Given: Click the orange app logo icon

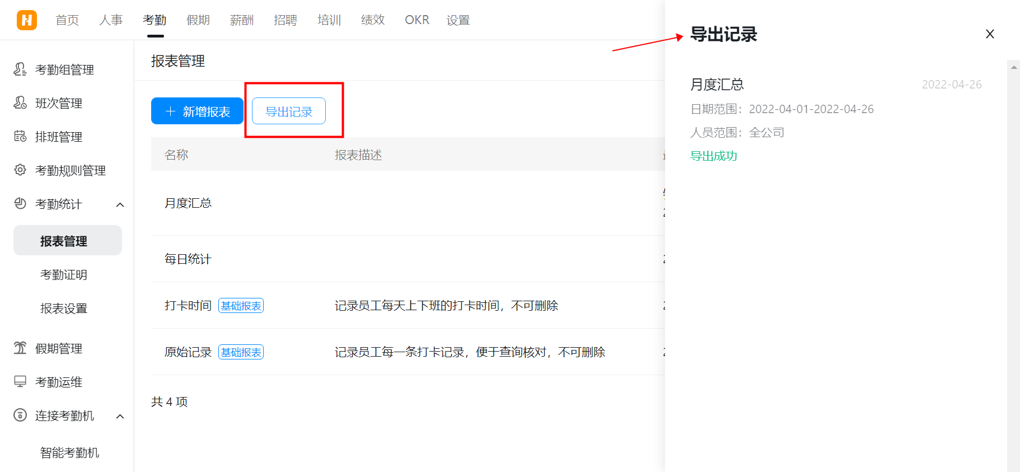Looking at the screenshot, I should 26,20.
